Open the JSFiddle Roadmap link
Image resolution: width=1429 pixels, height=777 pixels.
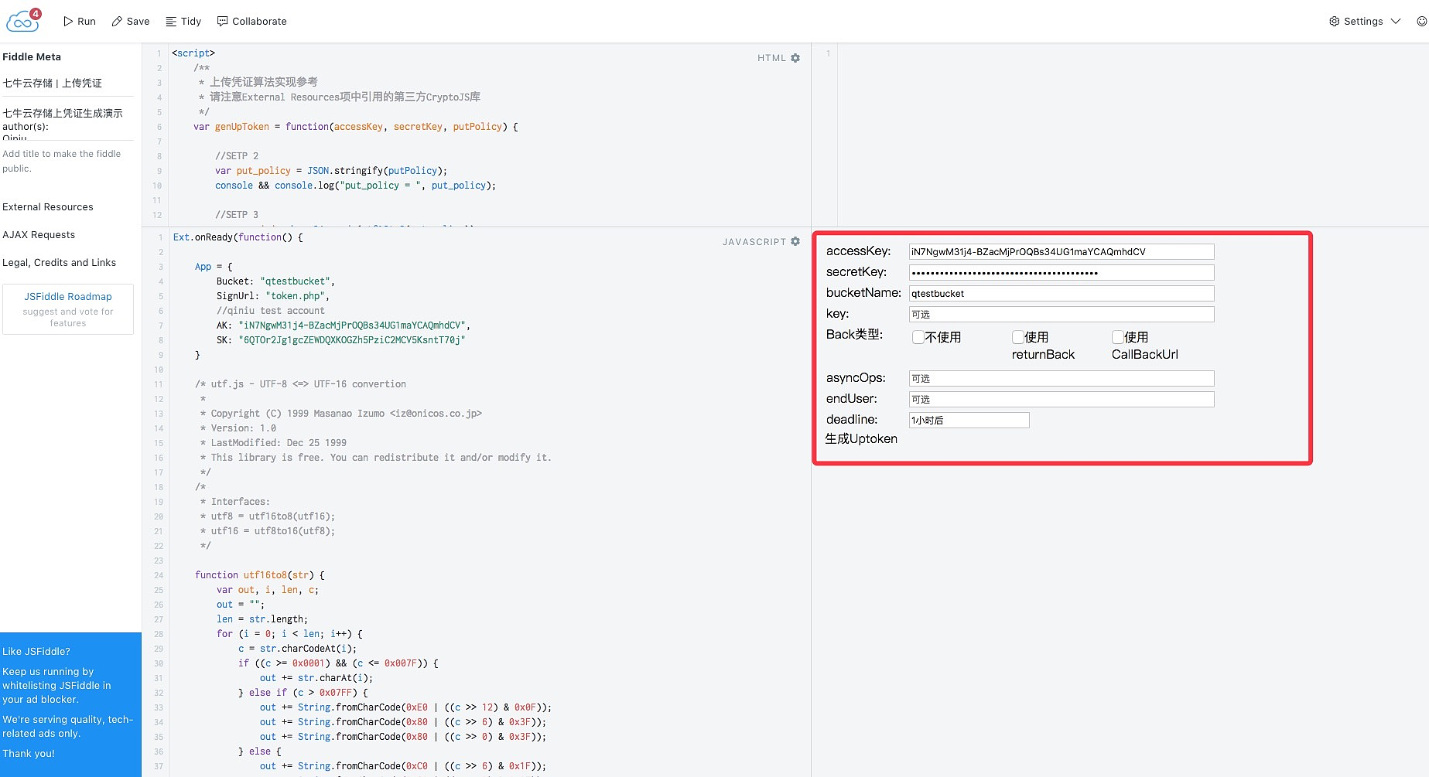68,297
